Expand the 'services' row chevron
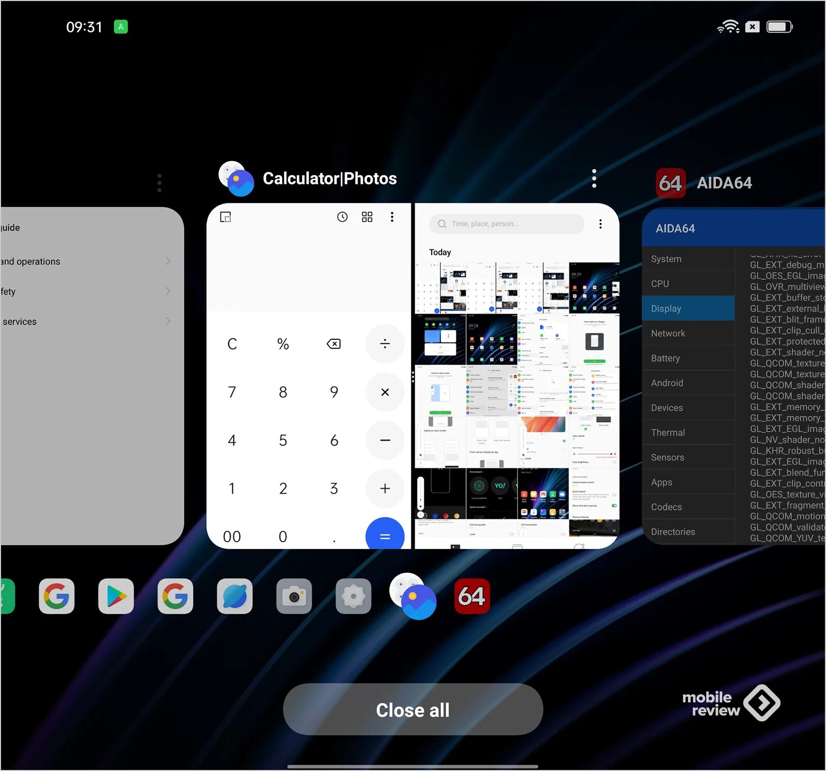 point(168,321)
